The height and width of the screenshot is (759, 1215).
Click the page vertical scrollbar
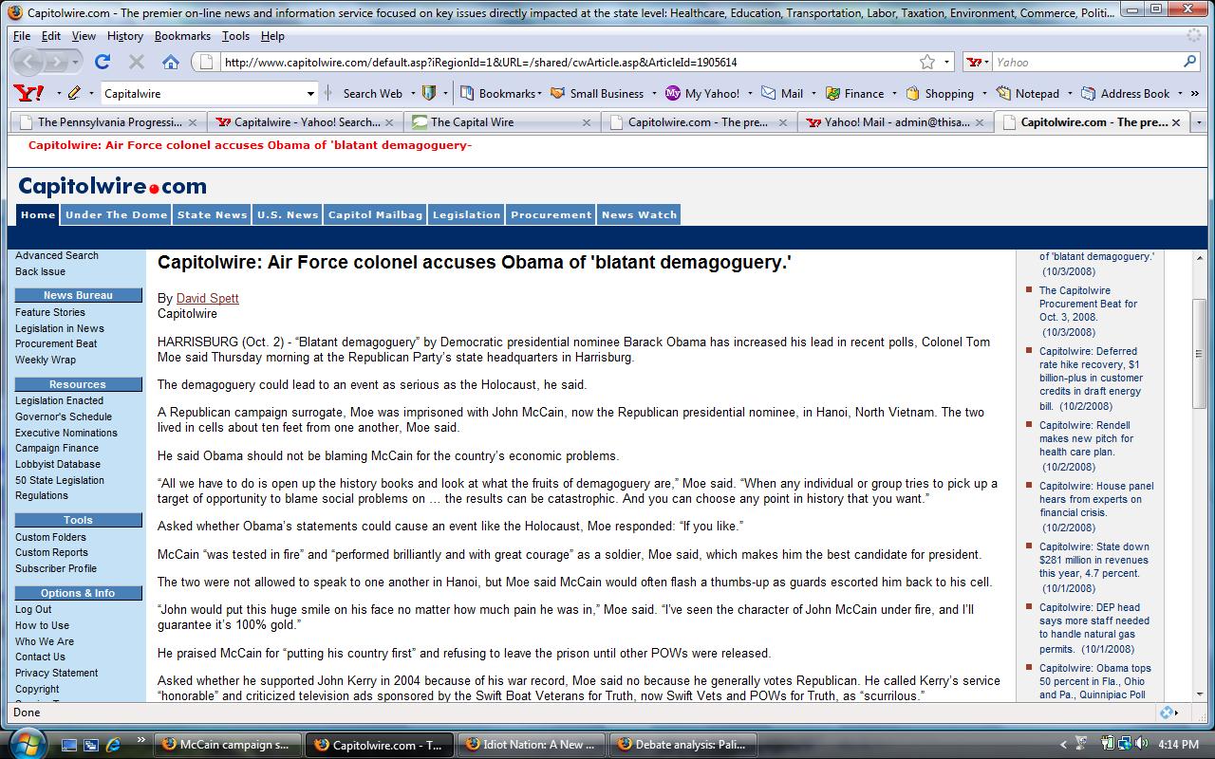[1199, 474]
